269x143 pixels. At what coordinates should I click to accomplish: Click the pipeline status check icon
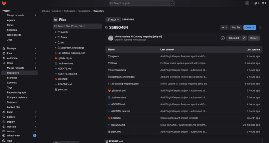223,38
